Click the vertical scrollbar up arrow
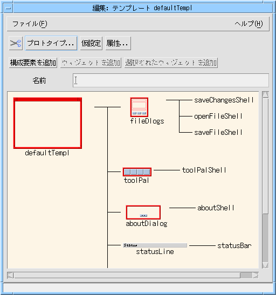276x295 pixels. click(265, 94)
